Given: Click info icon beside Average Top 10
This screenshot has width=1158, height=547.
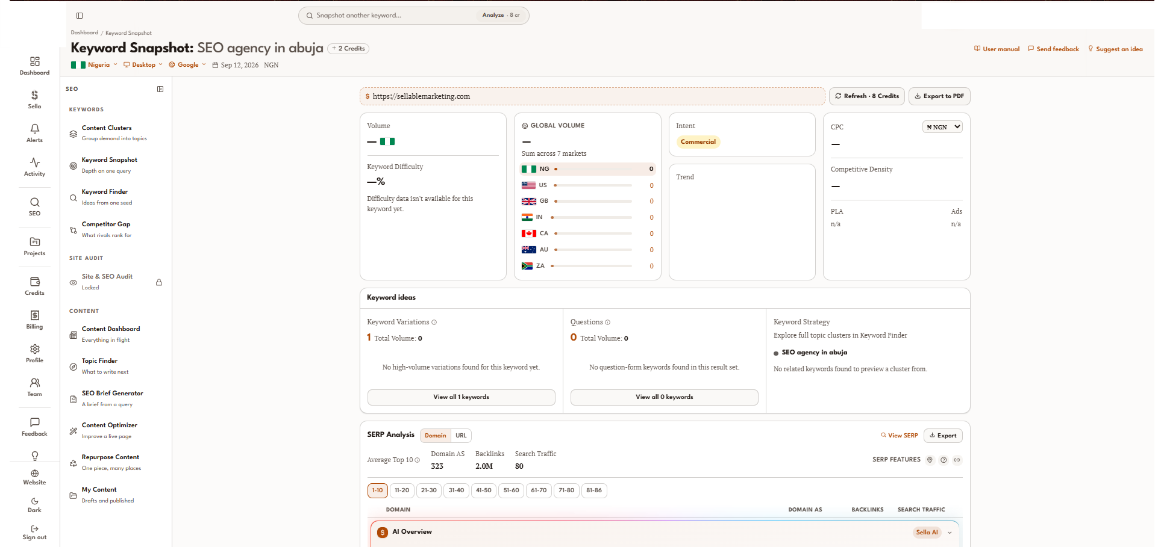Looking at the screenshot, I should click(417, 460).
